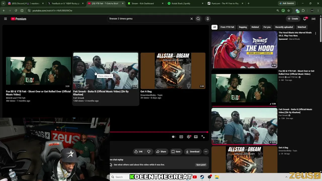Open OBS Studio from the taskbar
Viewport: 322px width, 181px height.
[210, 177]
